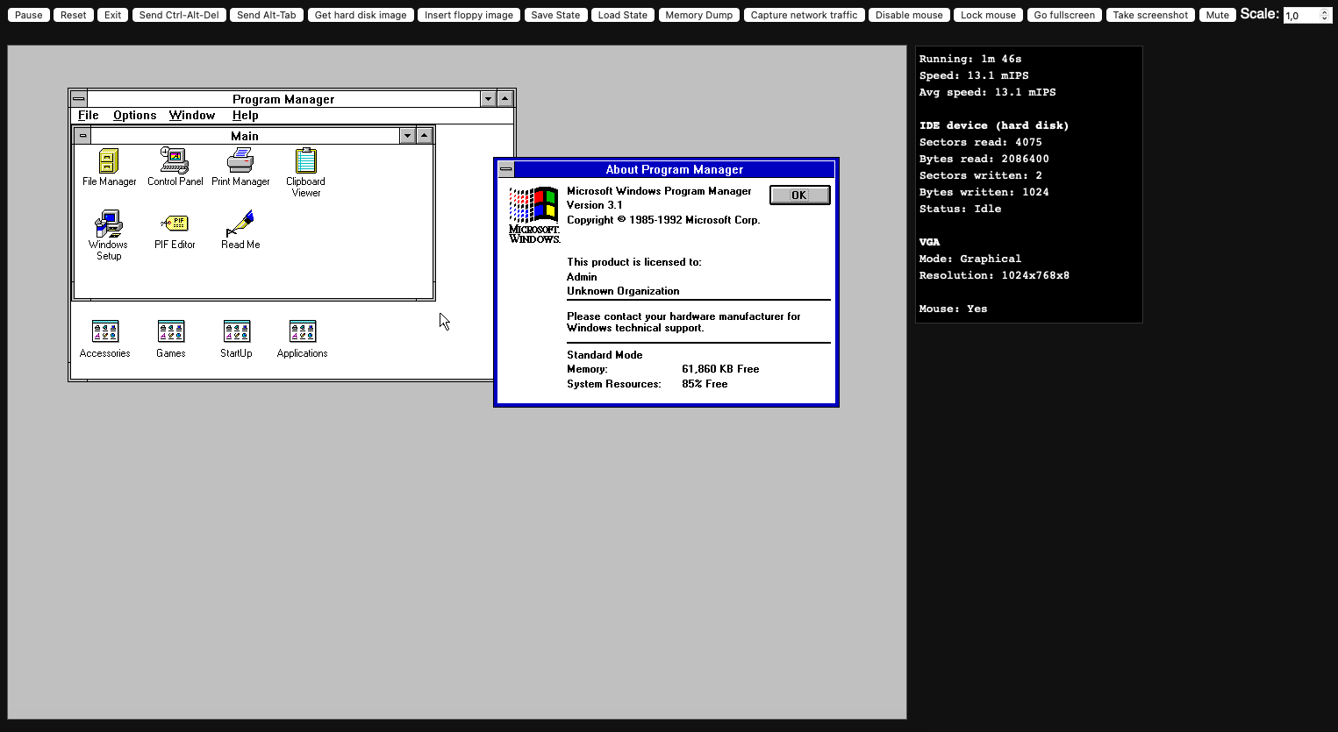Open the Control Panel icon
The image size is (1338, 732).
pyautogui.click(x=175, y=162)
